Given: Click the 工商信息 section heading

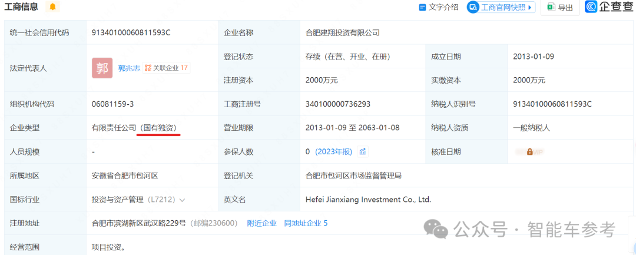Looking at the screenshot, I should coord(21,7).
